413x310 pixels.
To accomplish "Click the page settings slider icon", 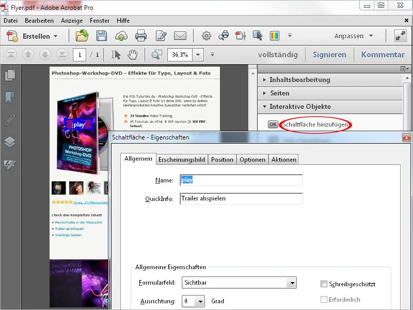I will point(241,36).
